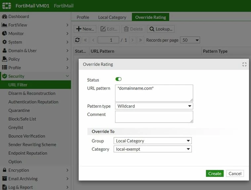The width and height of the screenshot is (251, 190).
Task: Click the refresh list icon
Action: tap(77, 40)
